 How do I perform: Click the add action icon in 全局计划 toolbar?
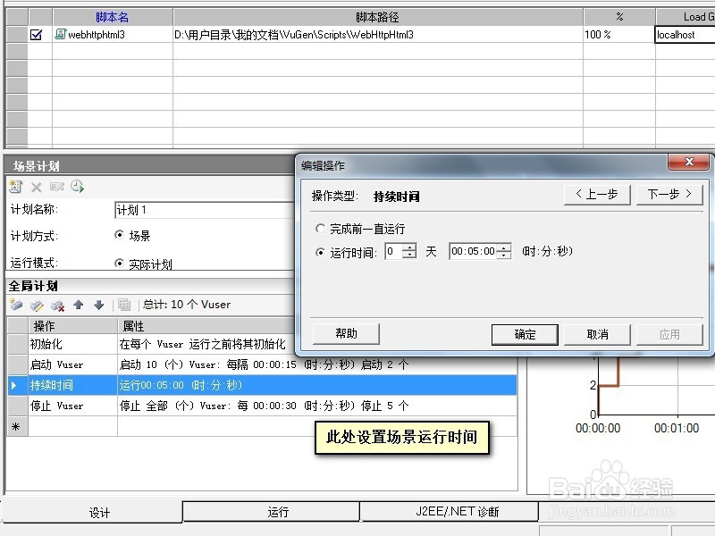(15, 306)
